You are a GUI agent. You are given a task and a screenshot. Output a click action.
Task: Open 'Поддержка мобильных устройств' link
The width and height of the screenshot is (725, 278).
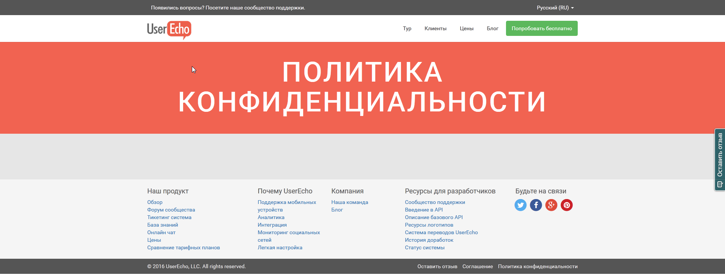[x=287, y=206]
